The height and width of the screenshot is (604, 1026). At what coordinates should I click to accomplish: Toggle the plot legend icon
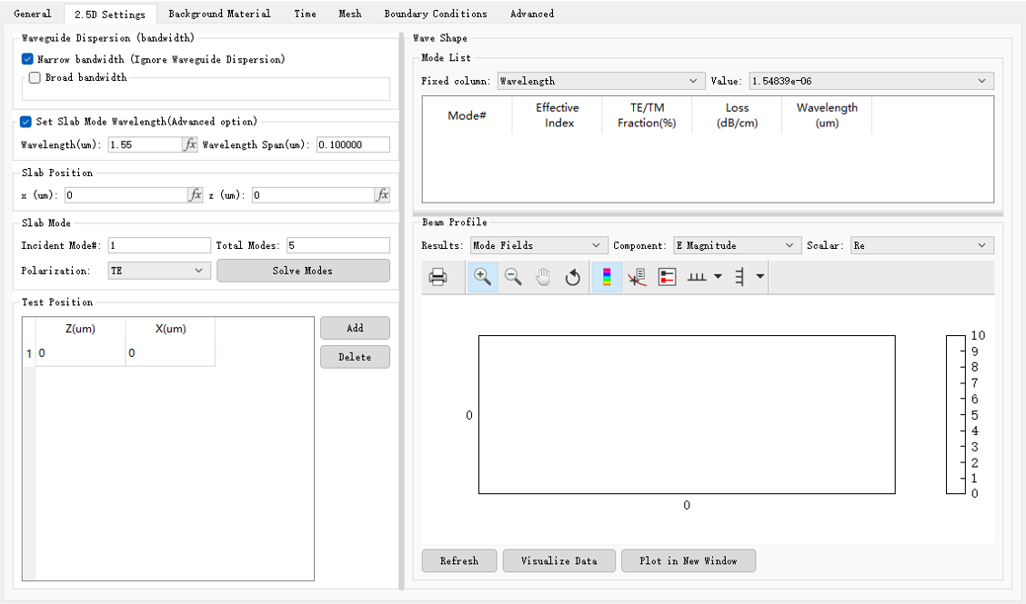[667, 276]
